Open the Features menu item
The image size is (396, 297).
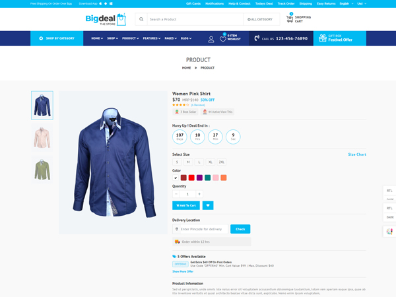tap(152, 38)
